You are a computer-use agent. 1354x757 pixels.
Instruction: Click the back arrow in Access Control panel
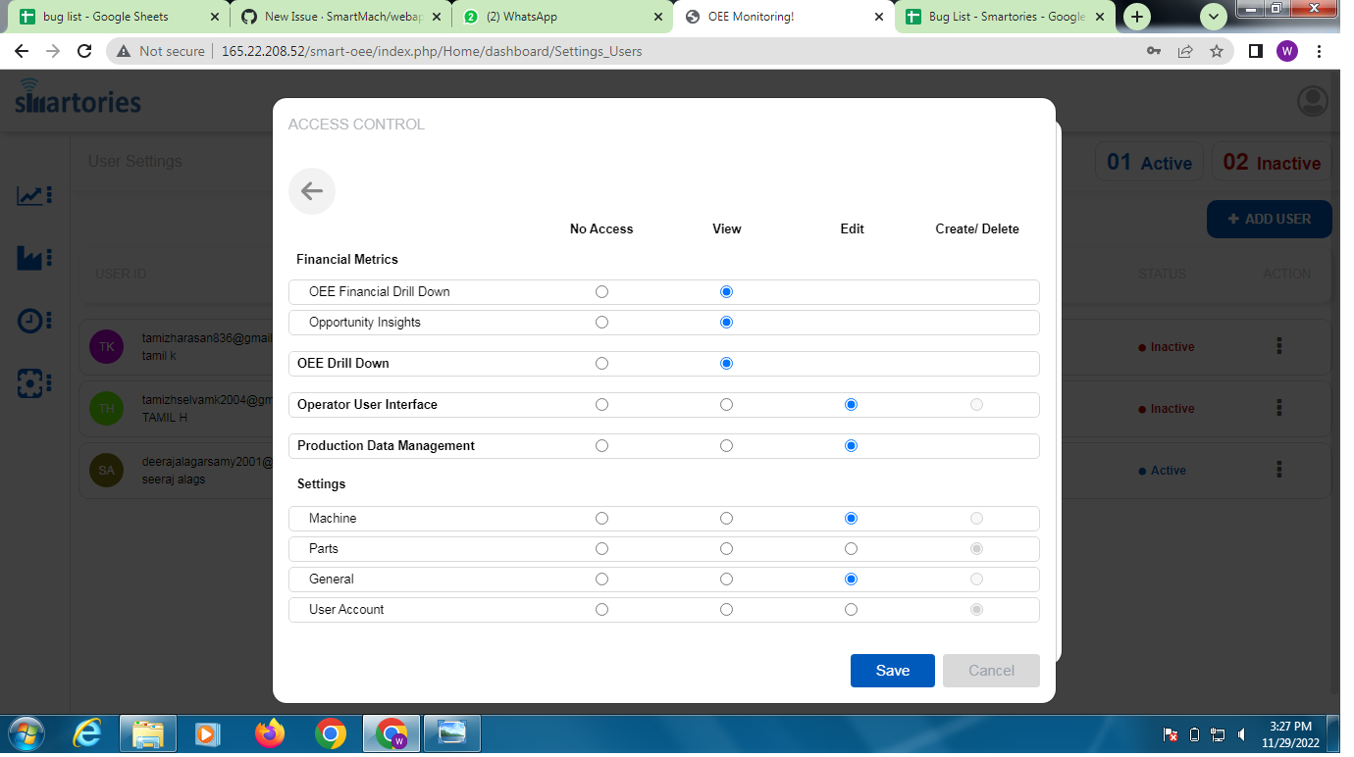coord(311,191)
